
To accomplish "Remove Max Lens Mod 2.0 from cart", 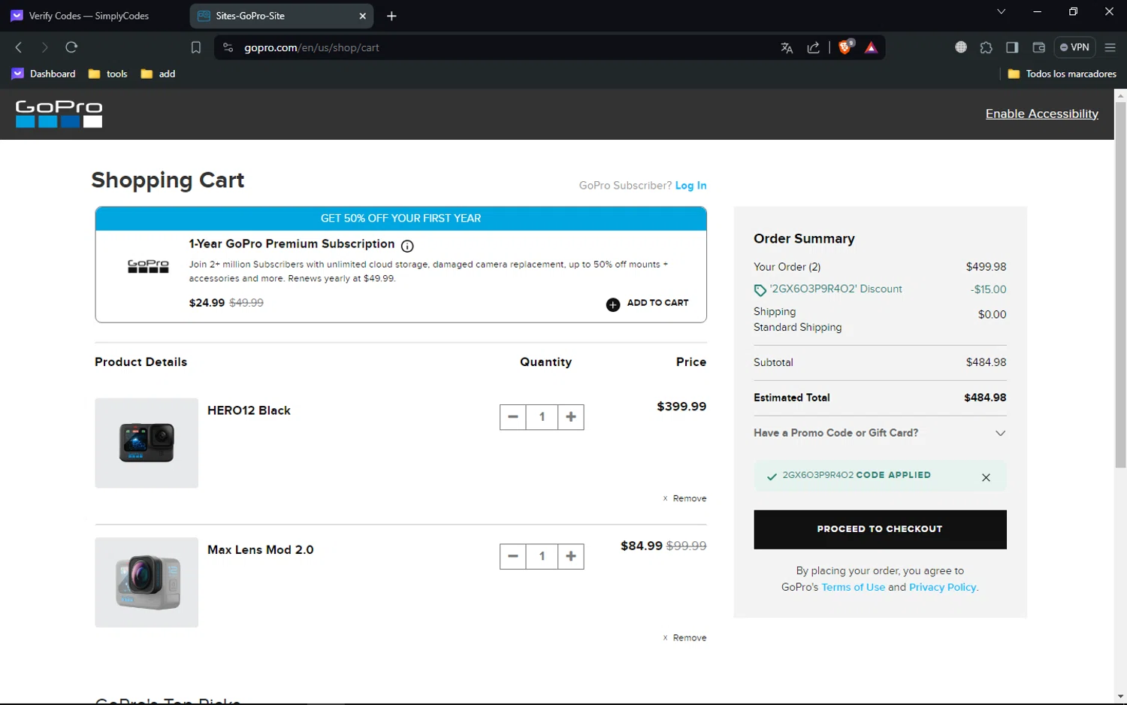I will [684, 637].
